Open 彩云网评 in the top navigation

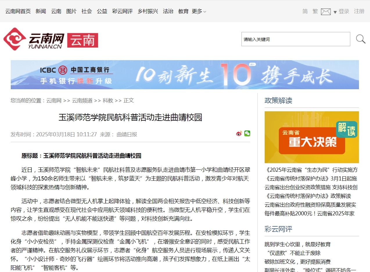122,11
